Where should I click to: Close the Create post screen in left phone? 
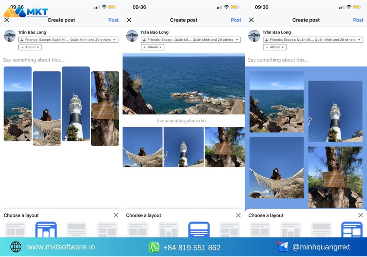[7, 20]
